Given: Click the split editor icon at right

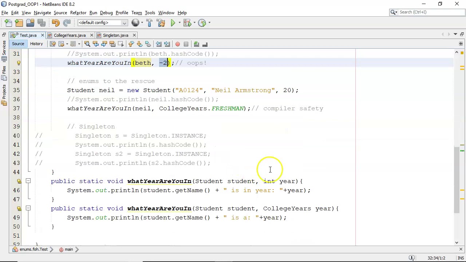Looking at the screenshot, I should coord(461,44).
